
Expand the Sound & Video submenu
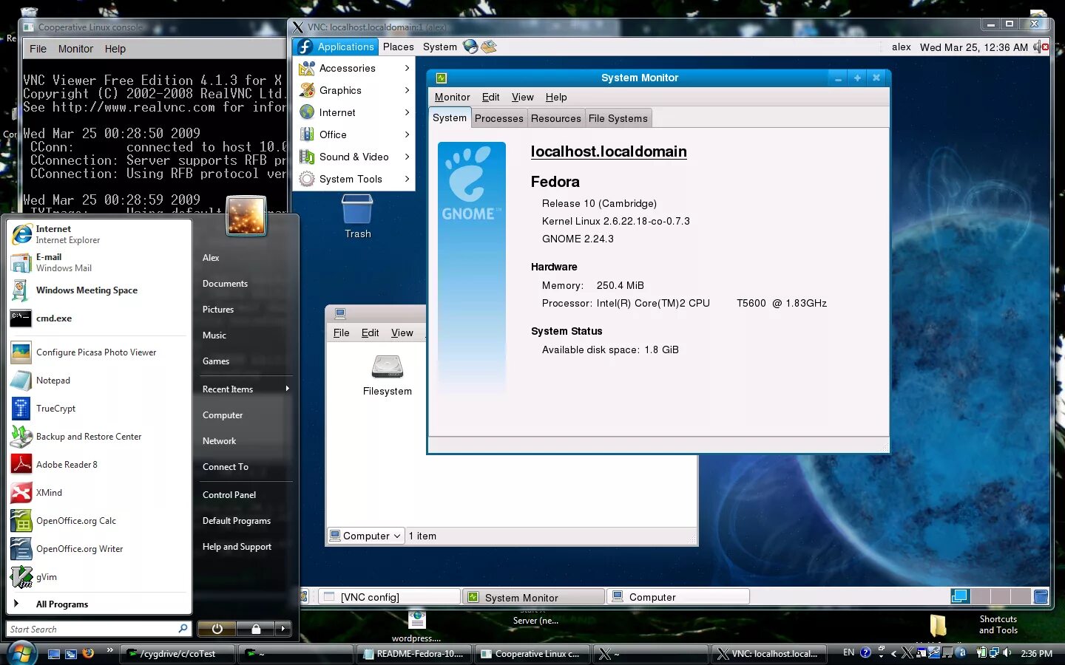click(x=354, y=157)
